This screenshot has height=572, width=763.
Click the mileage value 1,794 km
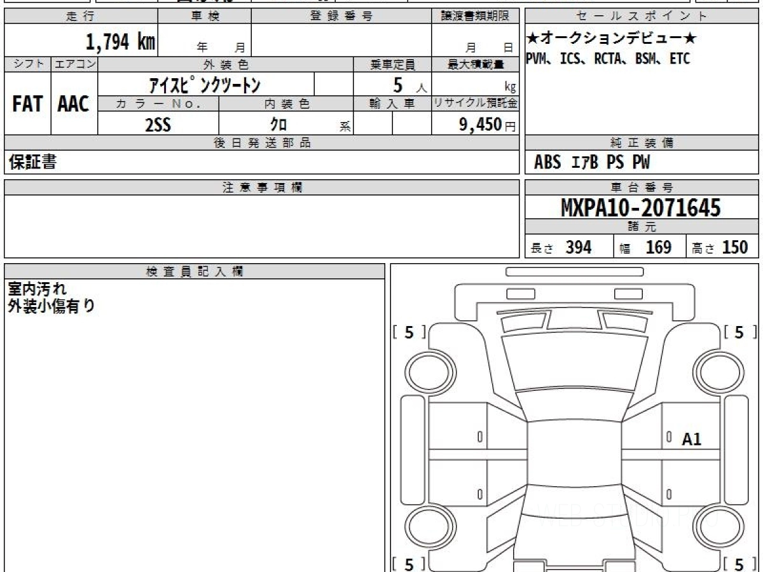(120, 42)
